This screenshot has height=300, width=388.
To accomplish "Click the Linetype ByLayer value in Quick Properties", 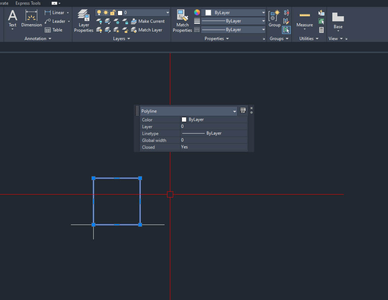I will (x=214, y=133).
